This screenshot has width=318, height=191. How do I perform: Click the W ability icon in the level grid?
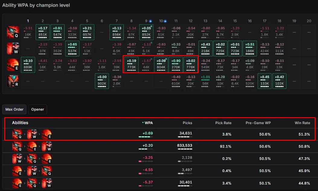[13, 49]
